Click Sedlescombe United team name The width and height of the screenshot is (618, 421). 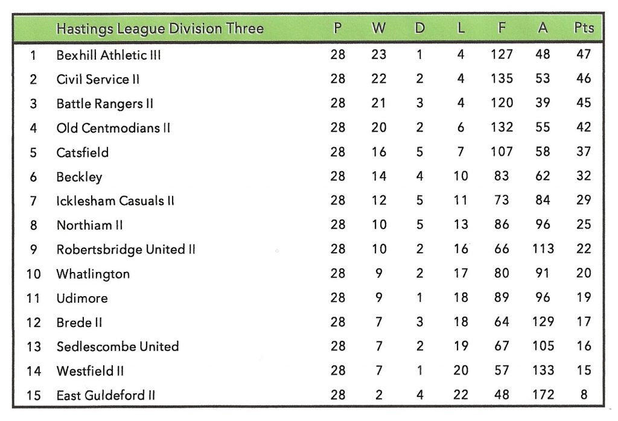coord(118,347)
